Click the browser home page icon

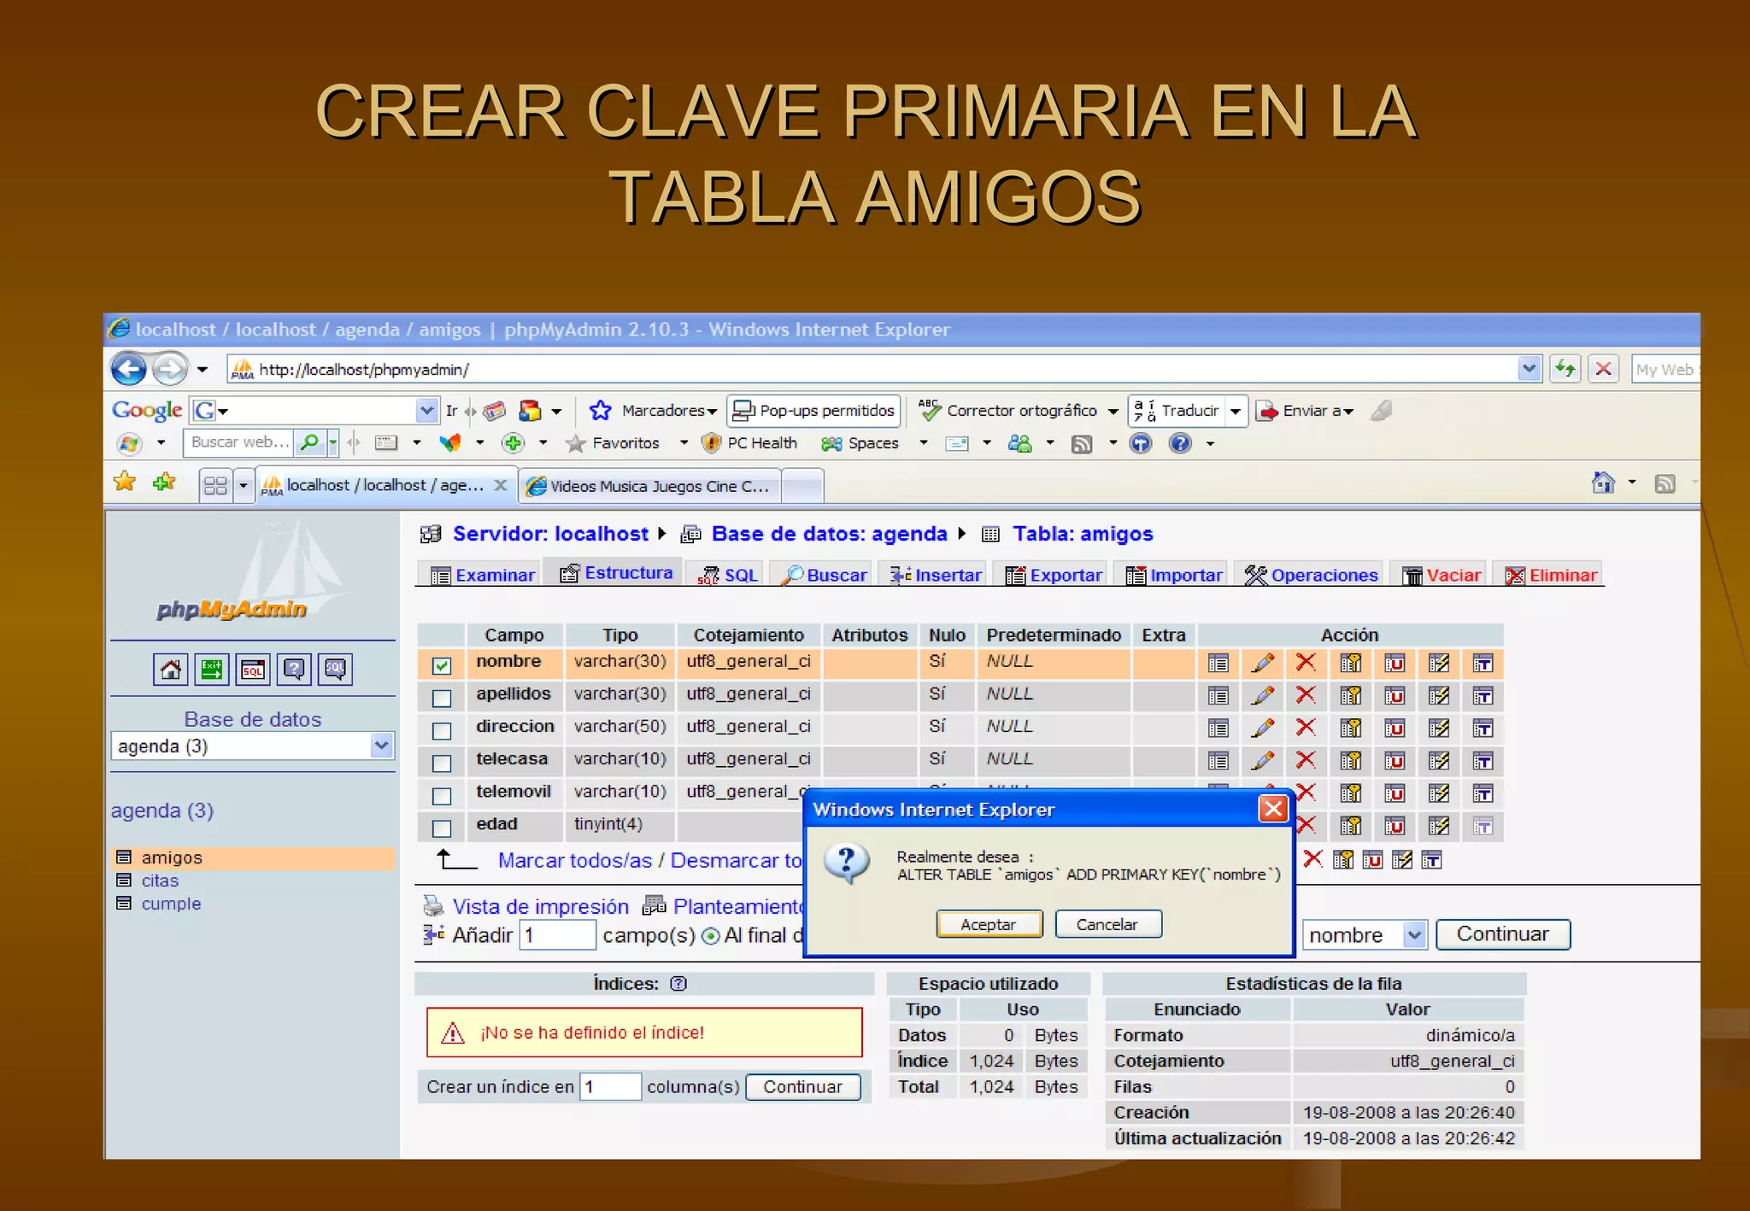pos(1603,483)
